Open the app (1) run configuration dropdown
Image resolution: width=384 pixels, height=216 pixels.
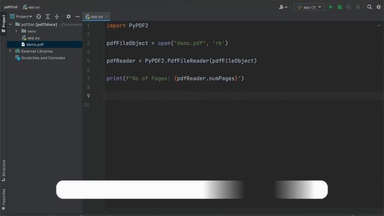pyautogui.click(x=309, y=7)
